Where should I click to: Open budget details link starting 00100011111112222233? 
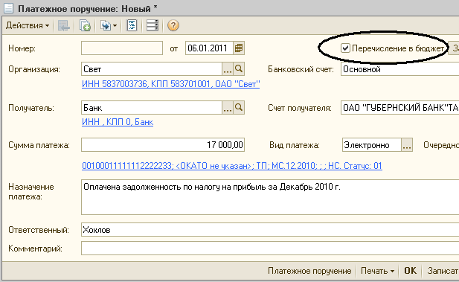232,166
